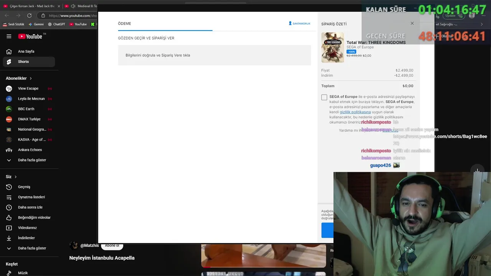The height and width of the screenshot is (276, 491).
Task: Switch to the Medieval II browser tab
Action: coord(81,6)
